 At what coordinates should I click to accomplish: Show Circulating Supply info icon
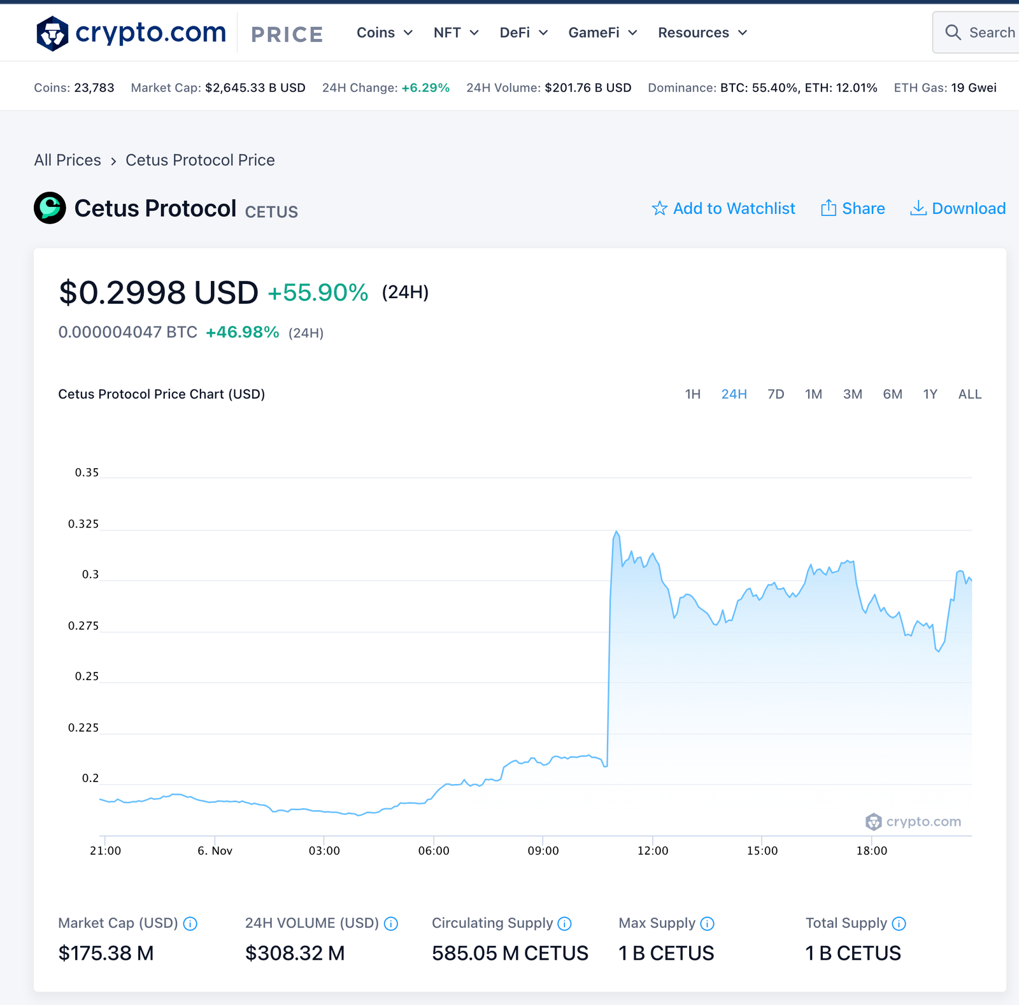coord(564,923)
